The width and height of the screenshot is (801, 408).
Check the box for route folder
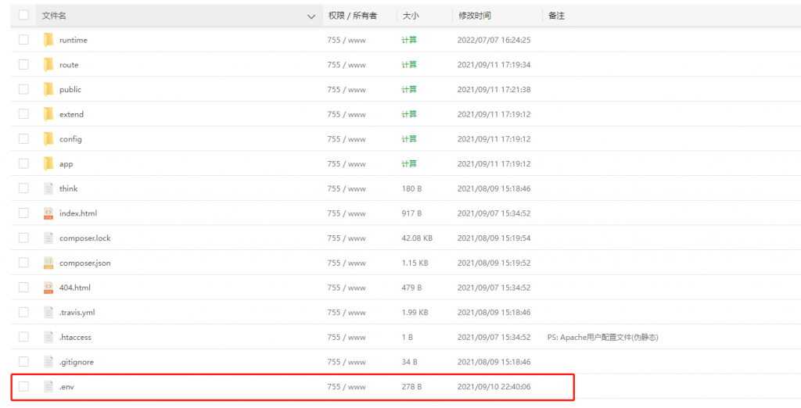pos(23,64)
